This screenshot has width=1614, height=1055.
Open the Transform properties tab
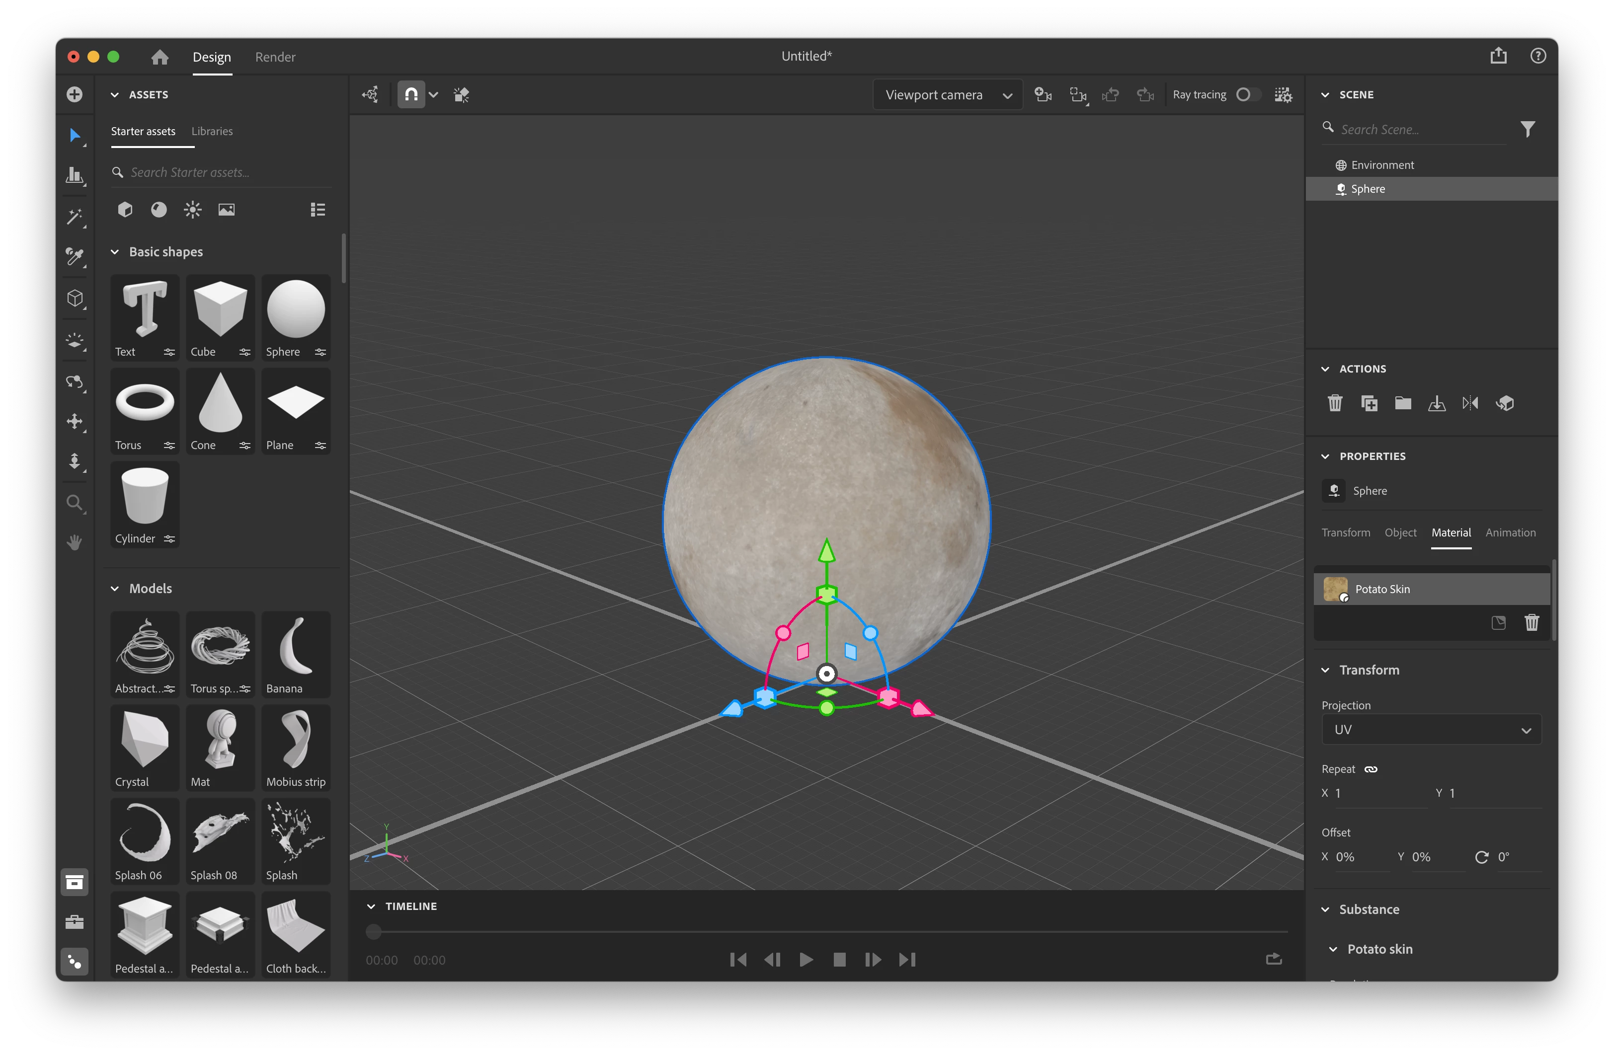tap(1346, 532)
